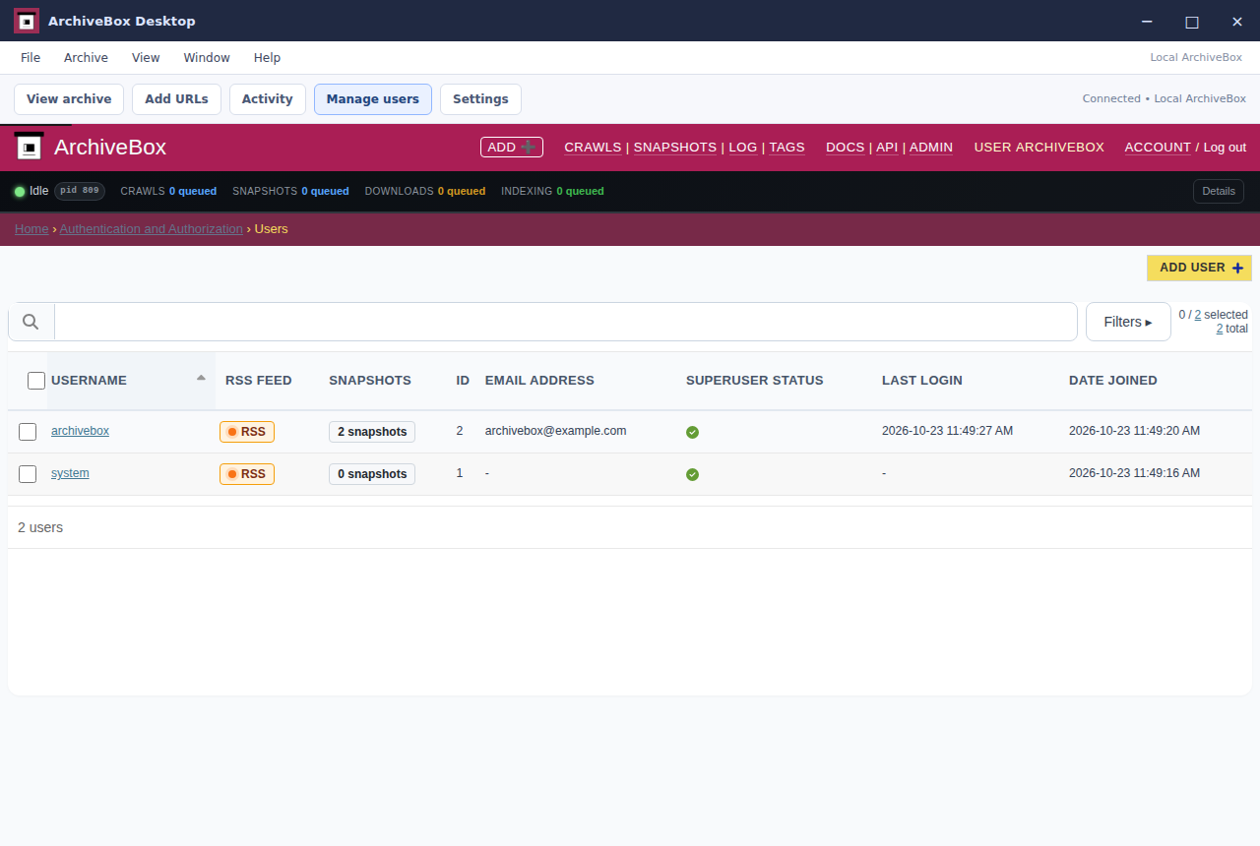Click the ArchiveBox Desktop app icon in title bar

click(27, 21)
